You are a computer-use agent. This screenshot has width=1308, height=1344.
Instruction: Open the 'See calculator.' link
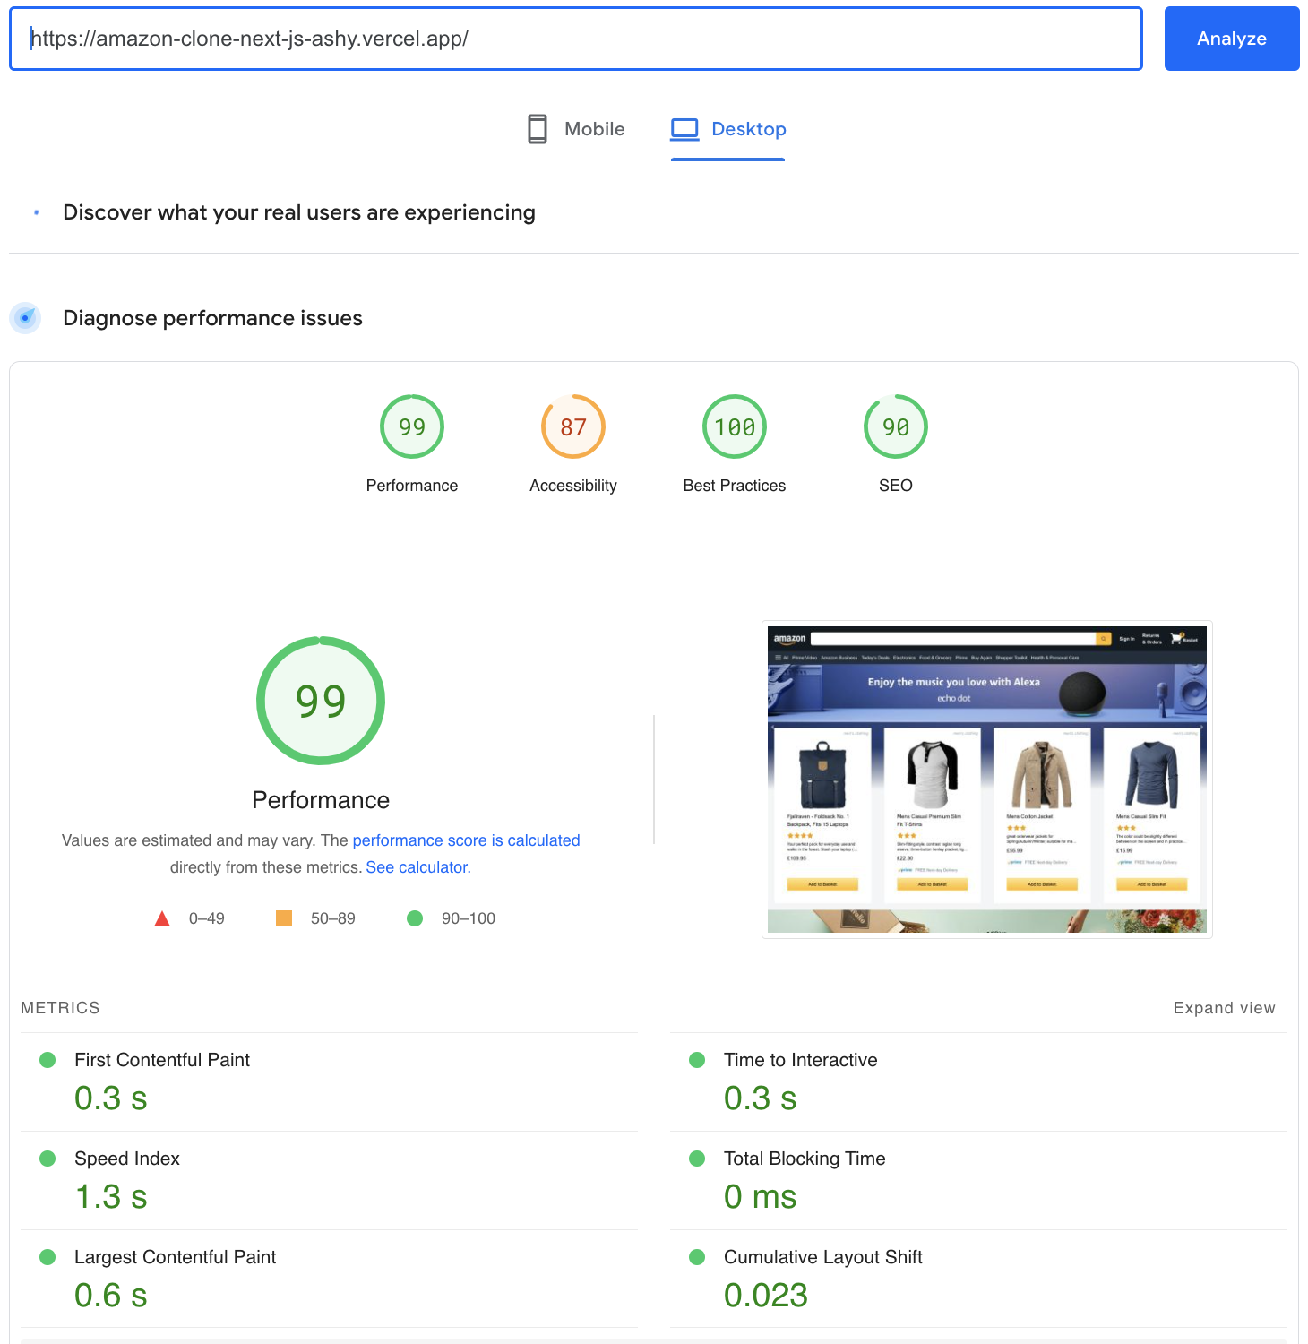(418, 867)
